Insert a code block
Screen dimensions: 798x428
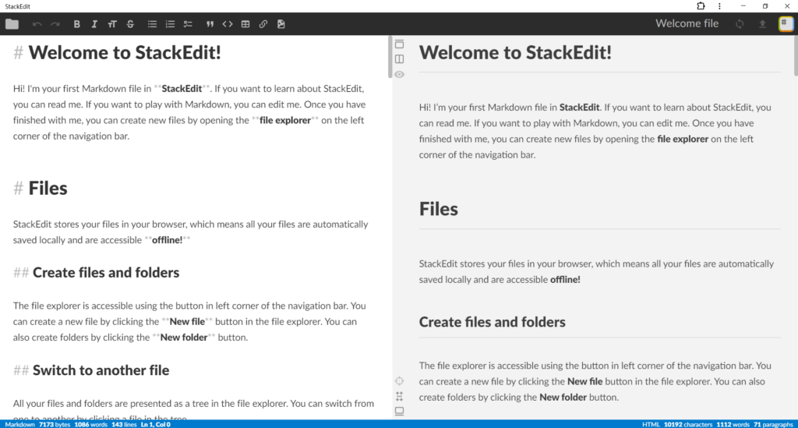[x=228, y=24]
